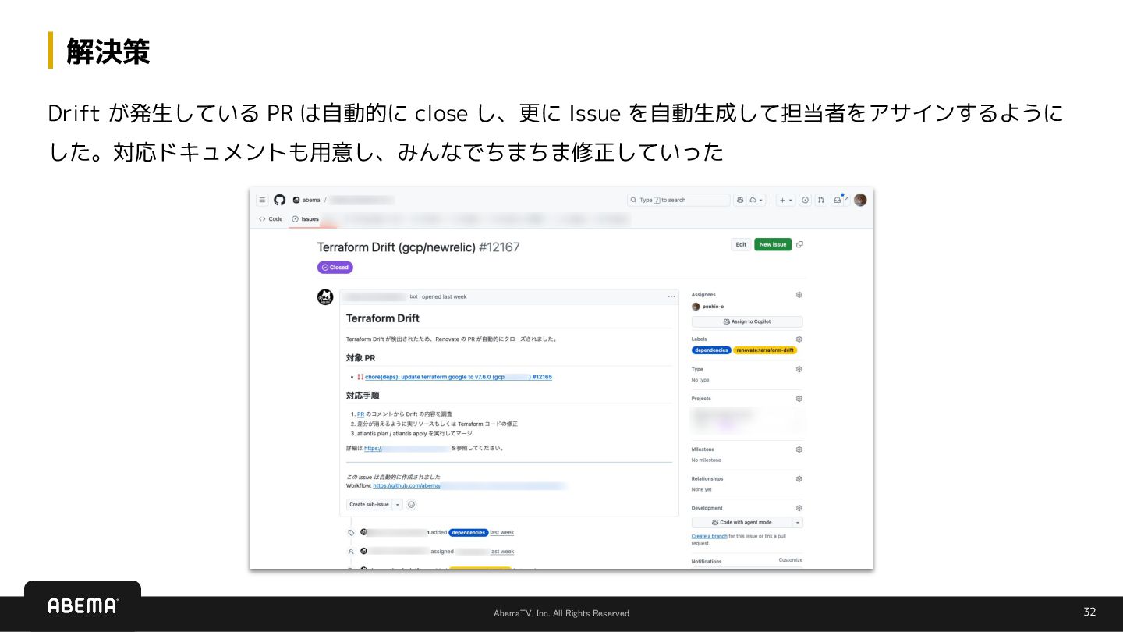The image size is (1123, 632).
Task: Click the ABEMA logo in footer
Action: [83, 605]
